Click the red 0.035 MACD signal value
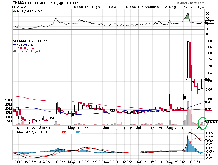This screenshot has width=218, height=165. 62,132
